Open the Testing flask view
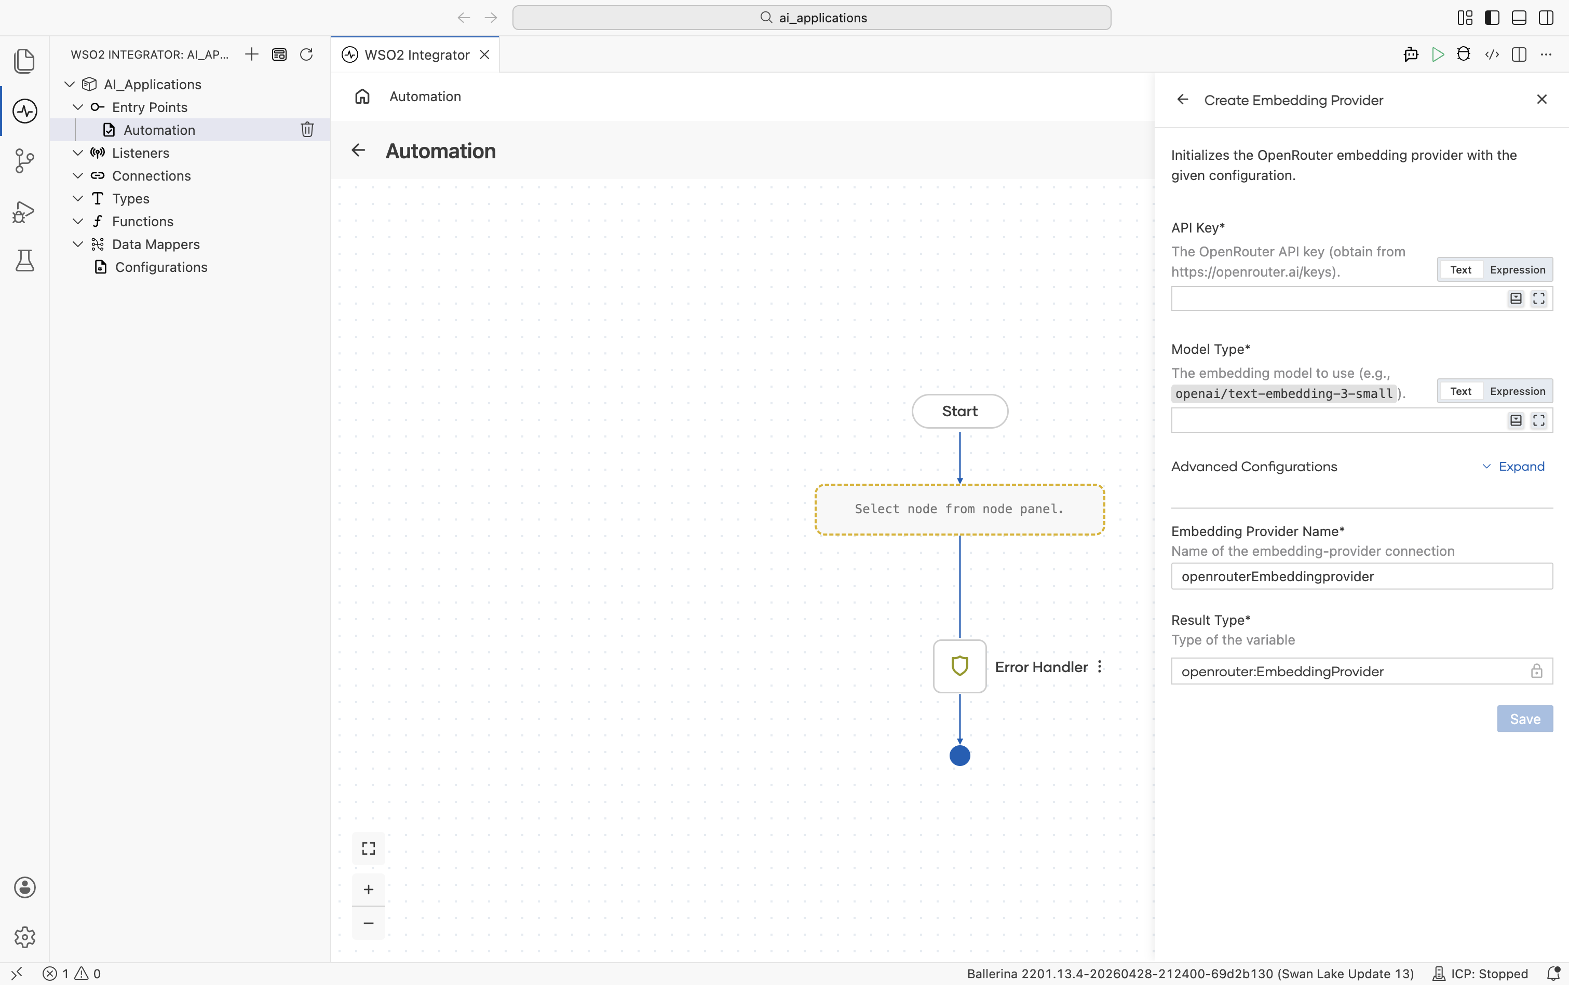This screenshot has width=1569, height=985. 24,261
